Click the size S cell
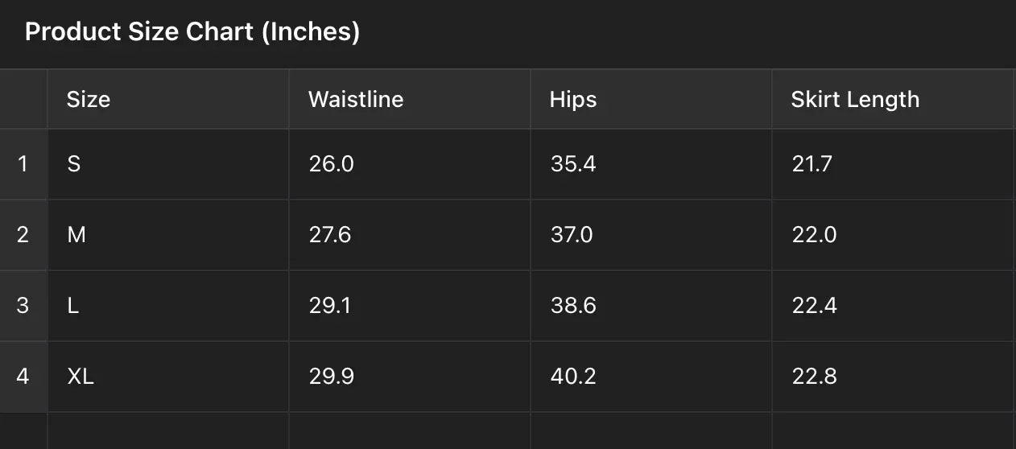Image resolution: width=1016 pixels, height=449 pixels. click(74, 164)
